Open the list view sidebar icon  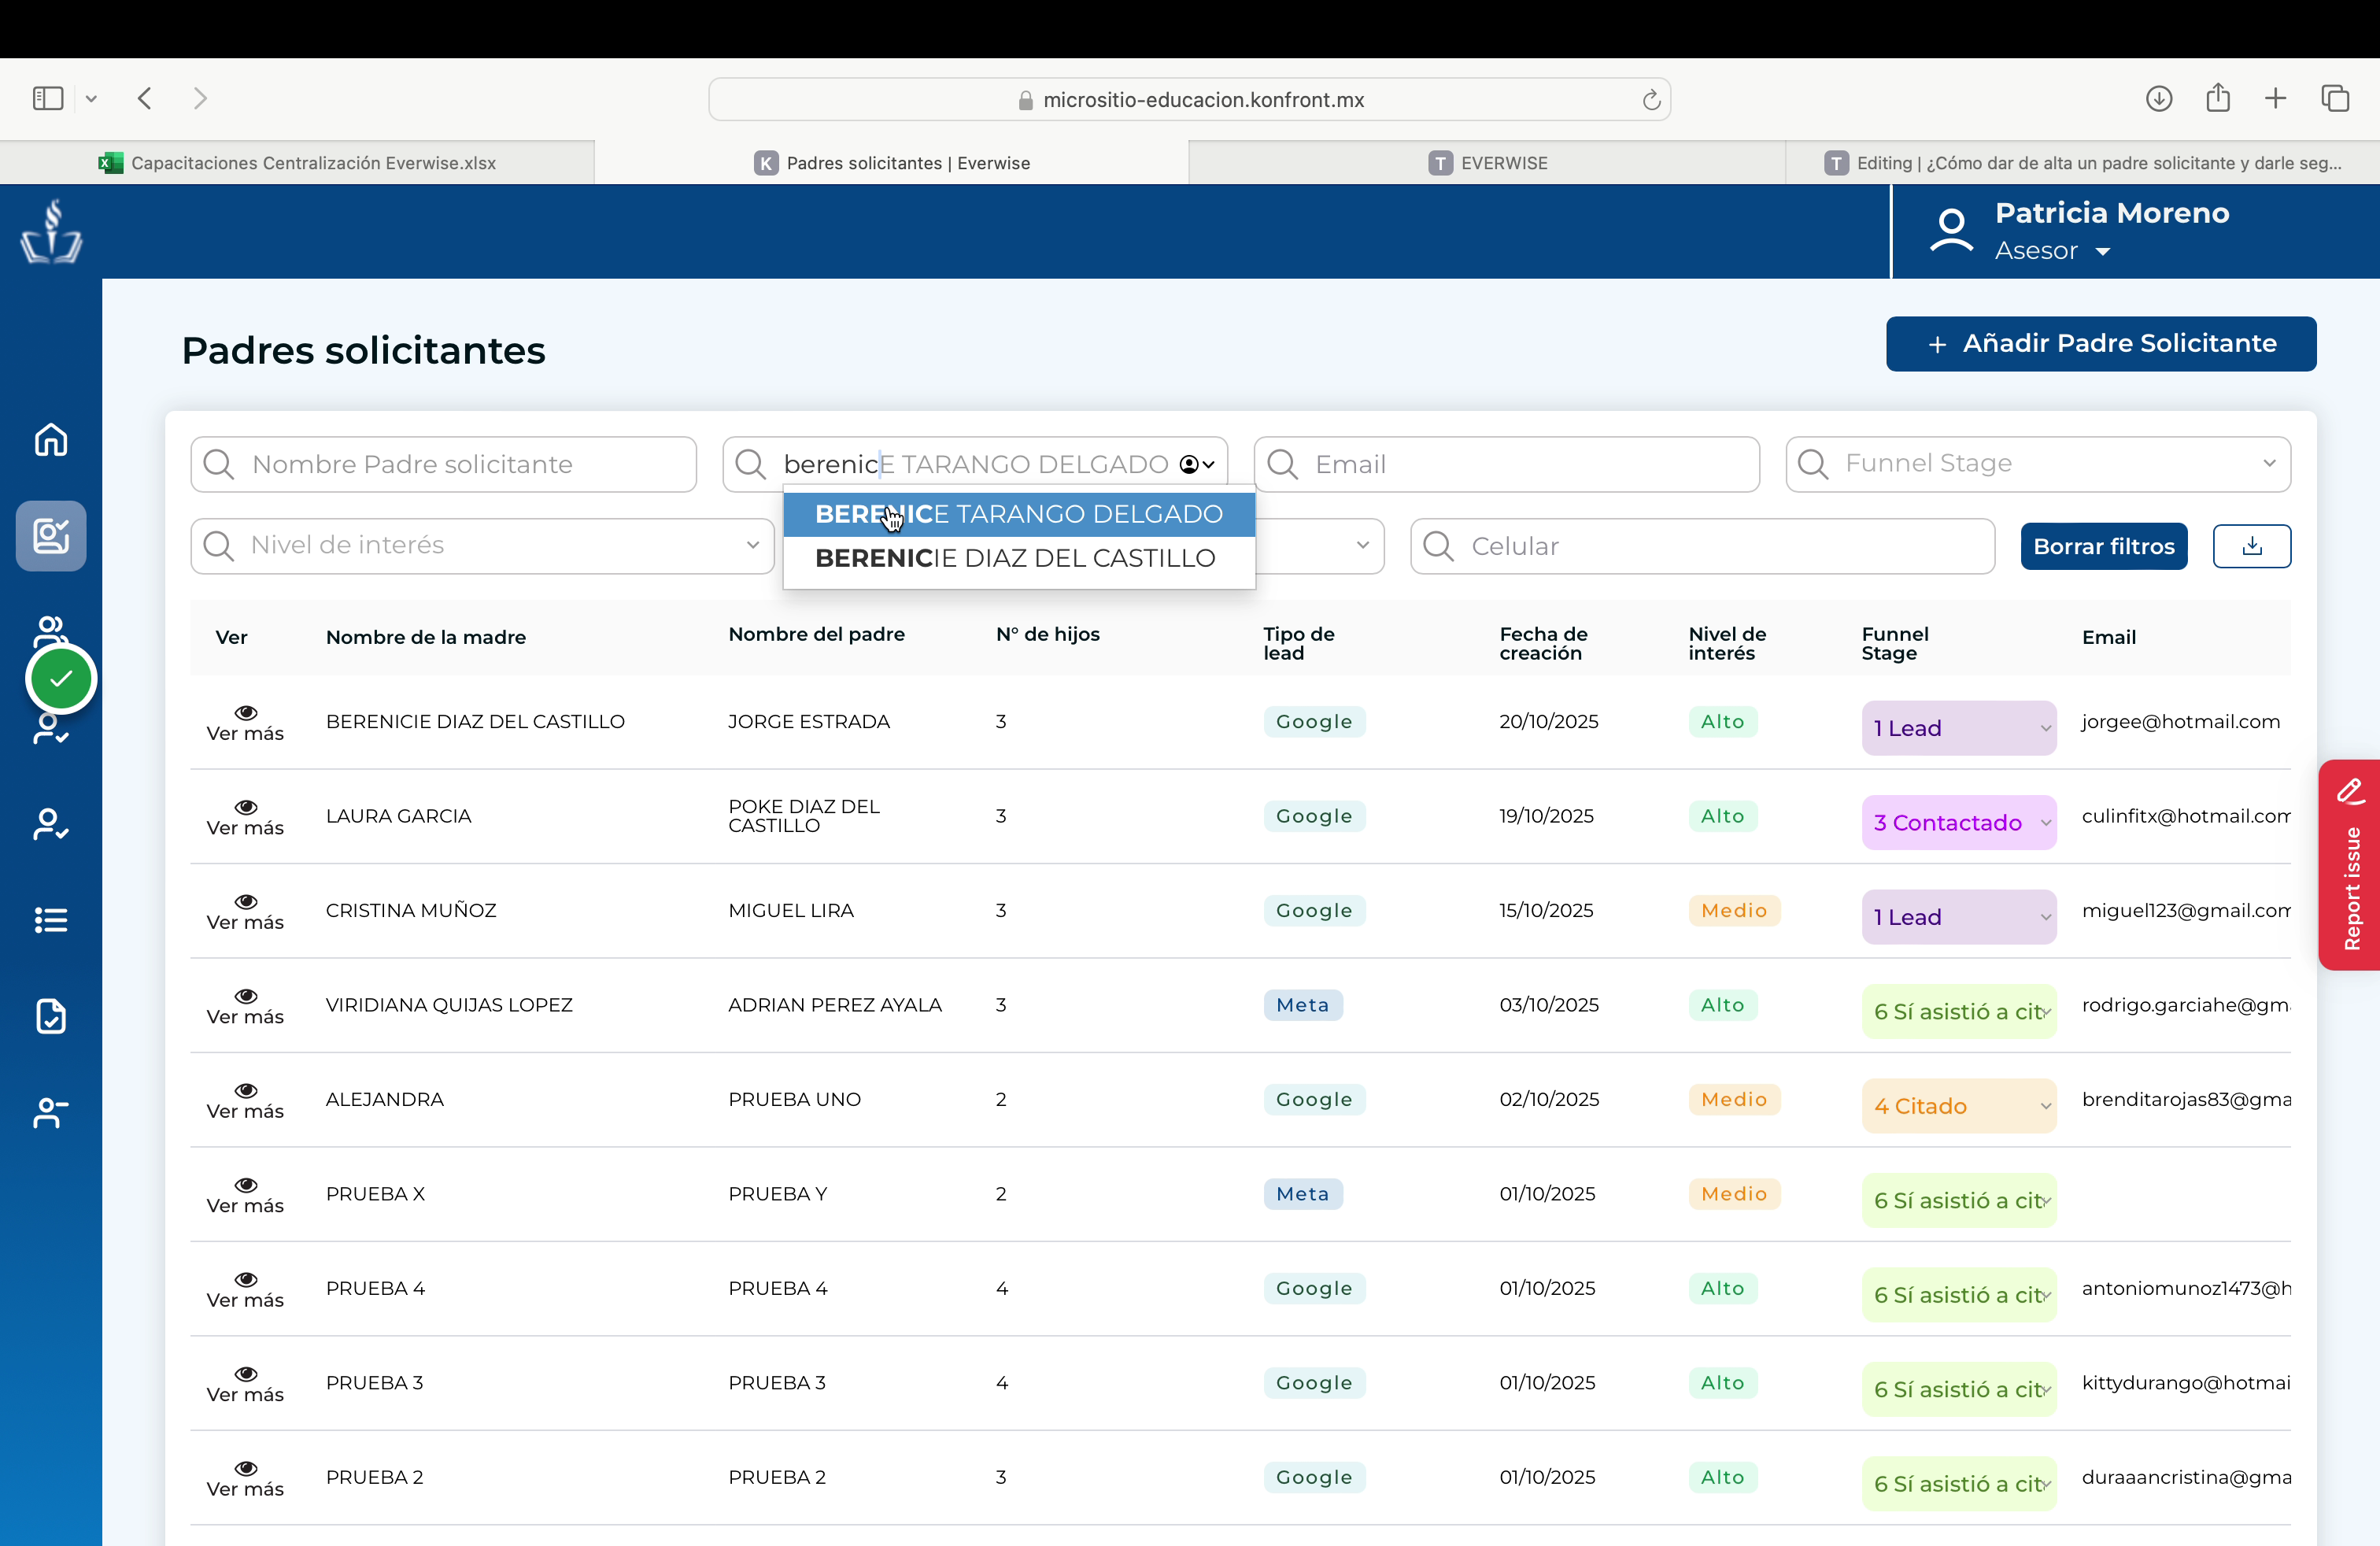51,920
